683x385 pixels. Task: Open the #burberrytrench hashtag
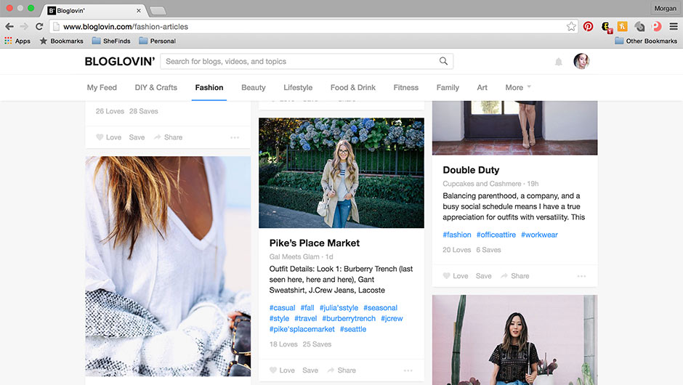[x=349, y=318]
